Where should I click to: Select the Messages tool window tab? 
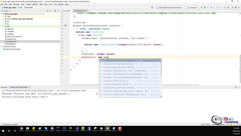click(4, 87)
